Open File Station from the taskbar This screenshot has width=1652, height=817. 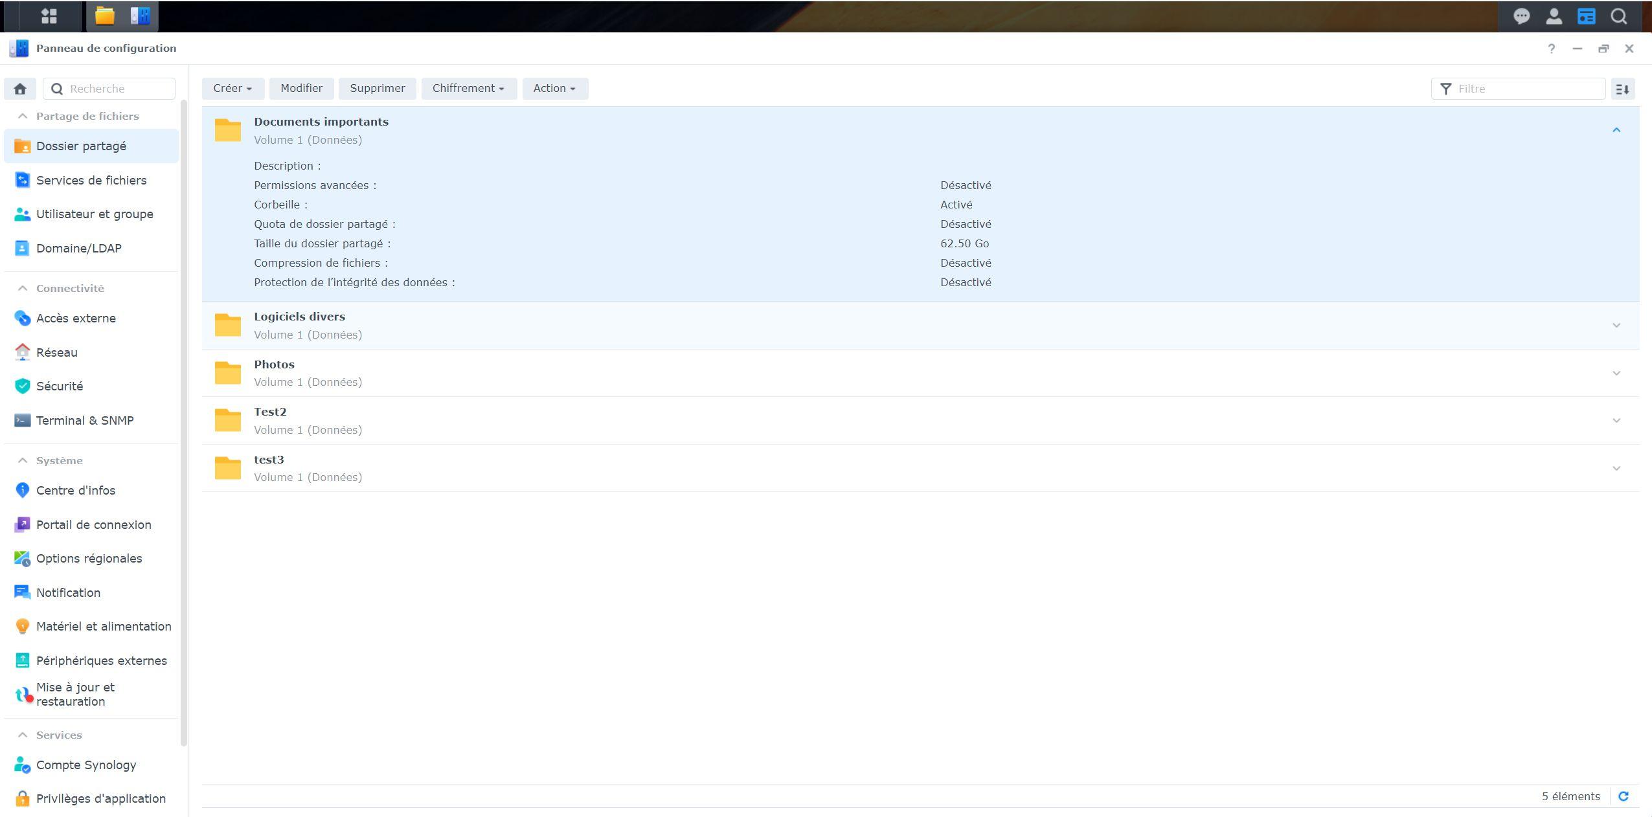pos(105,16)
